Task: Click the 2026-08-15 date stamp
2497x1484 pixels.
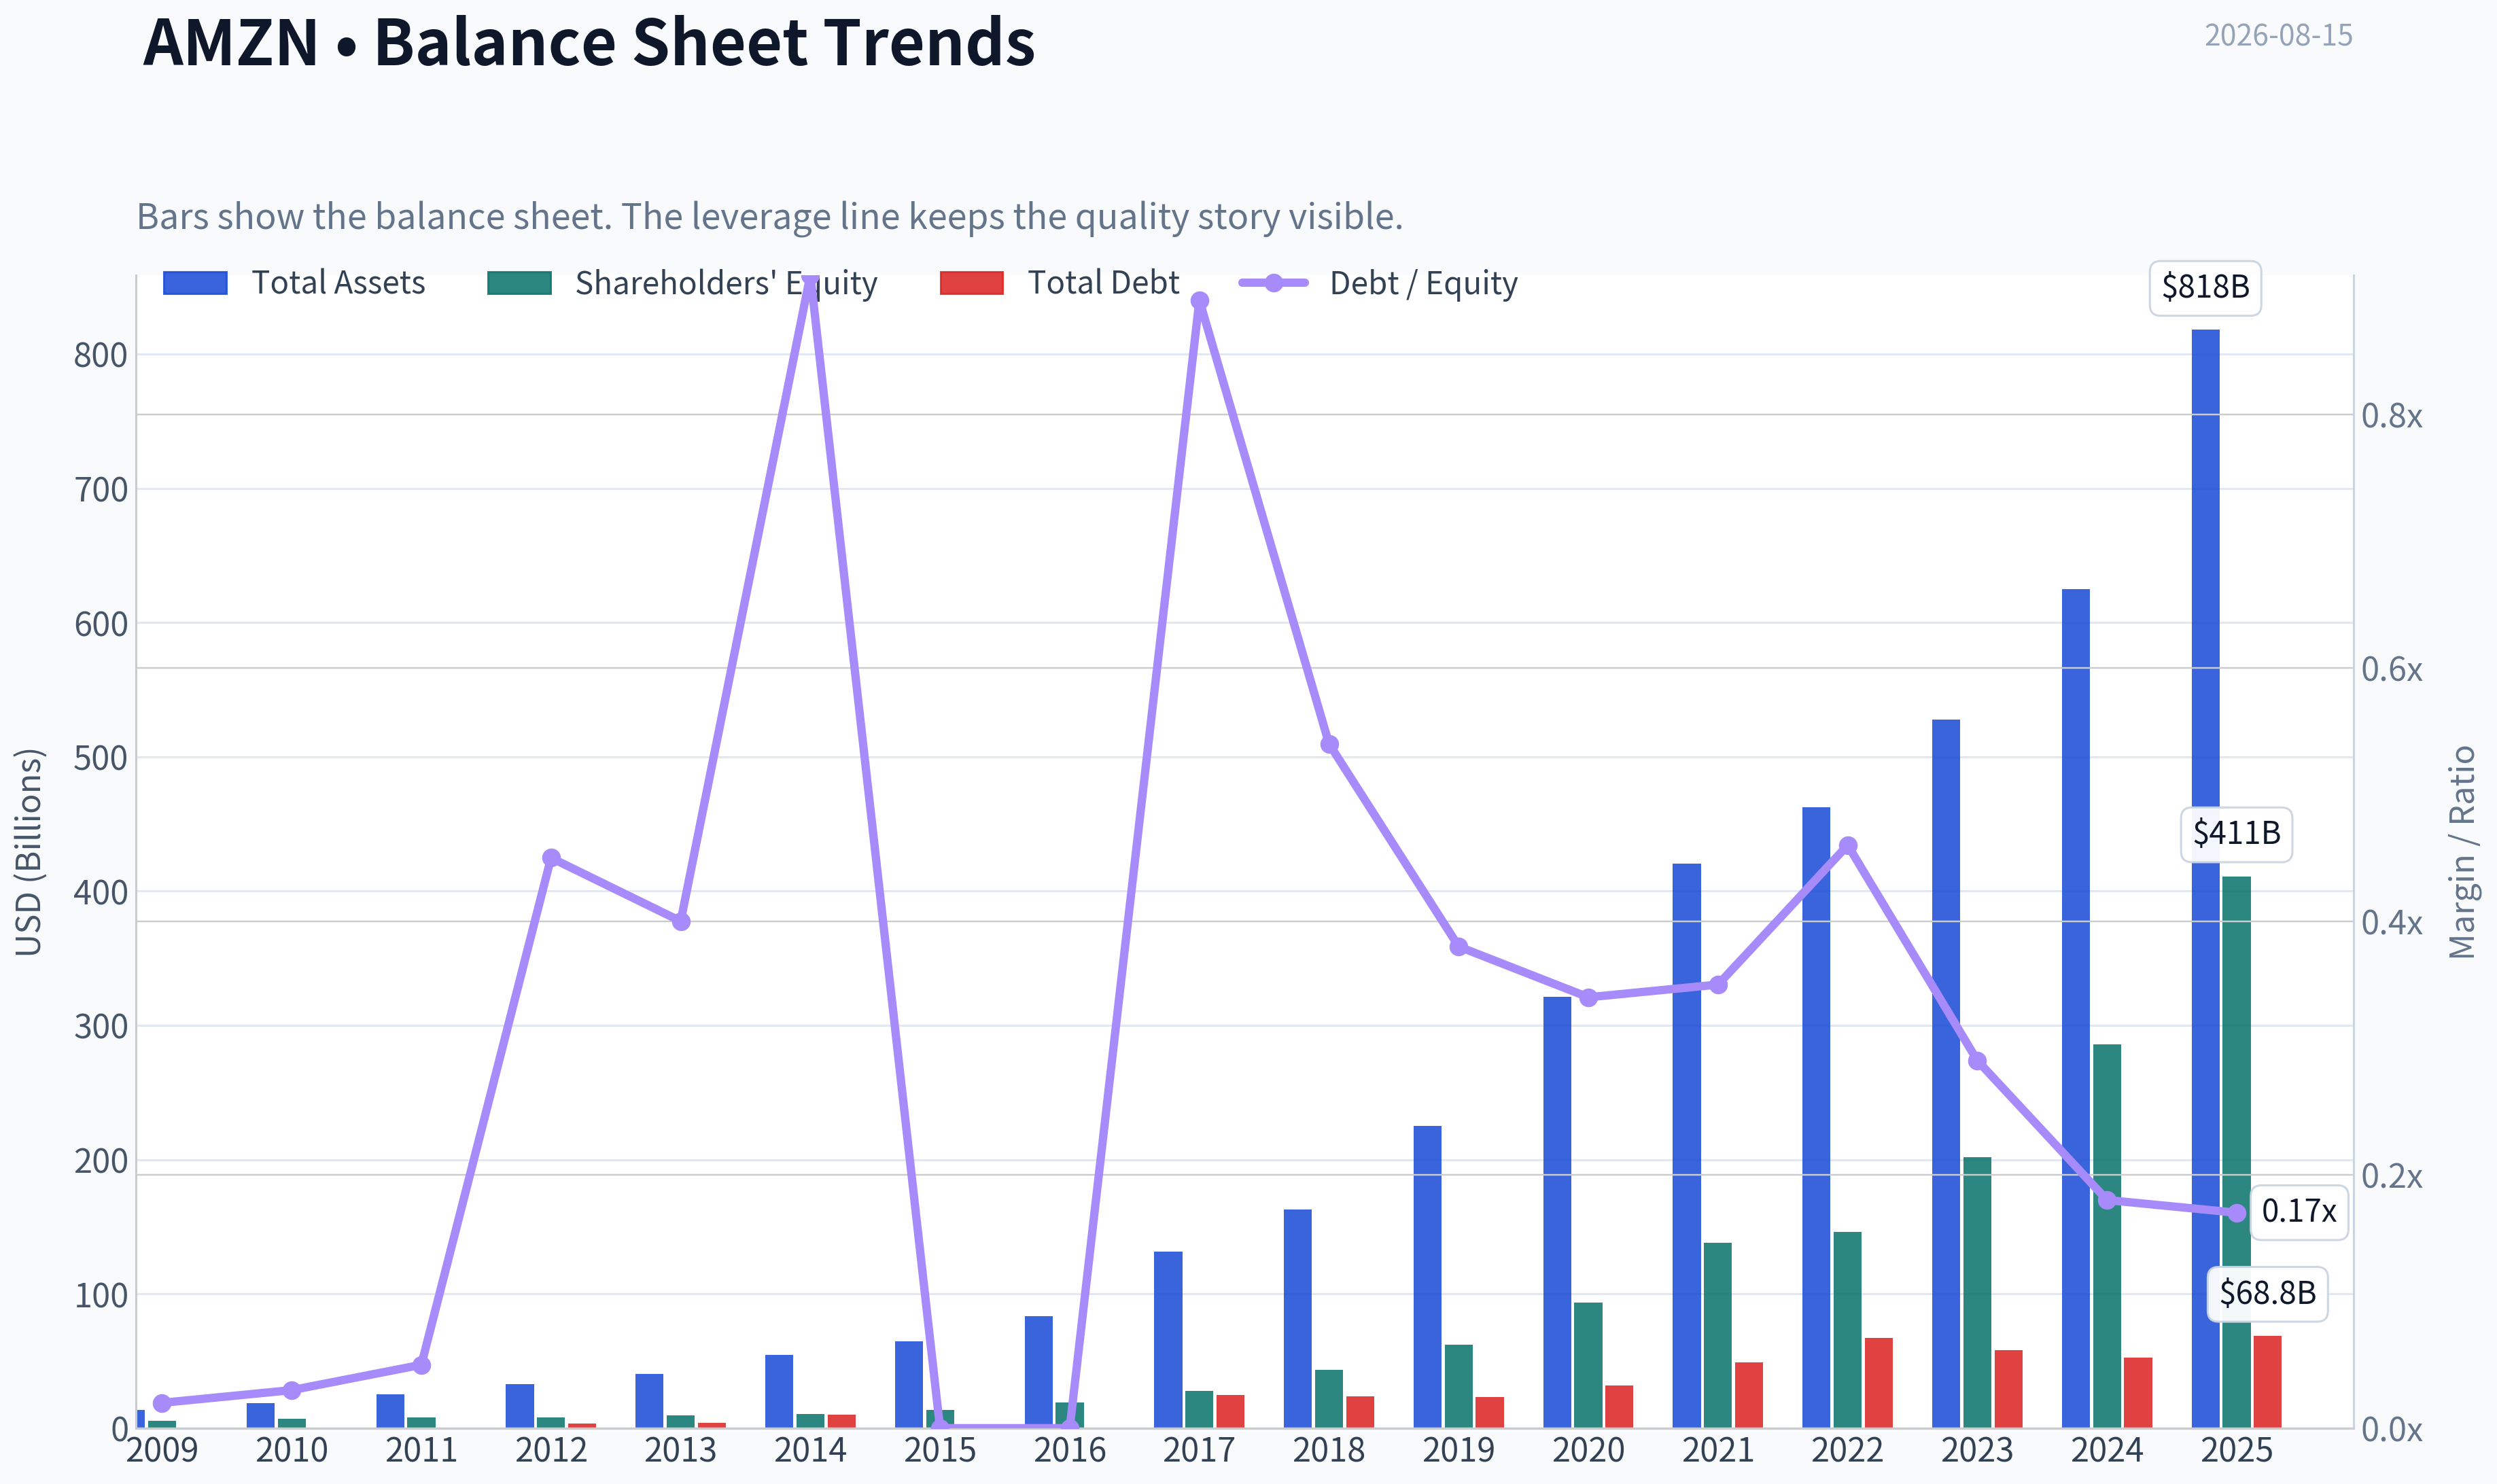Action: [x=2278, y=36]
